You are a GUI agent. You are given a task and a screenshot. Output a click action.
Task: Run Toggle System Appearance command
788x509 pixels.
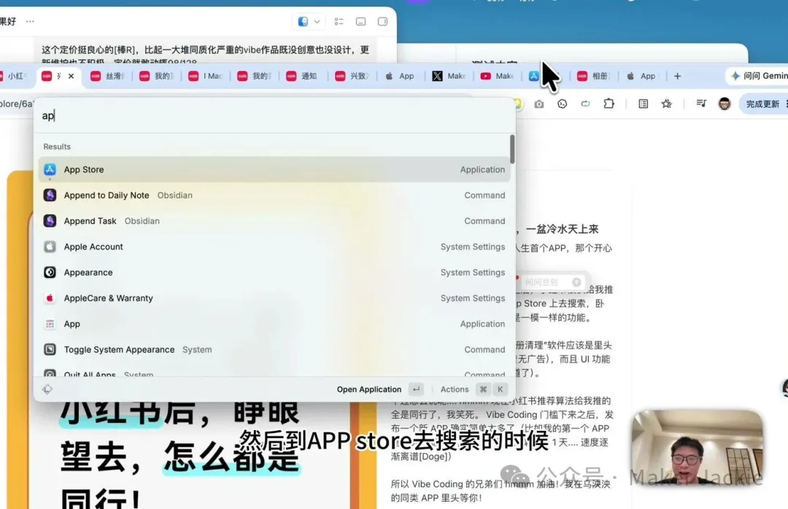coord(274,349)
